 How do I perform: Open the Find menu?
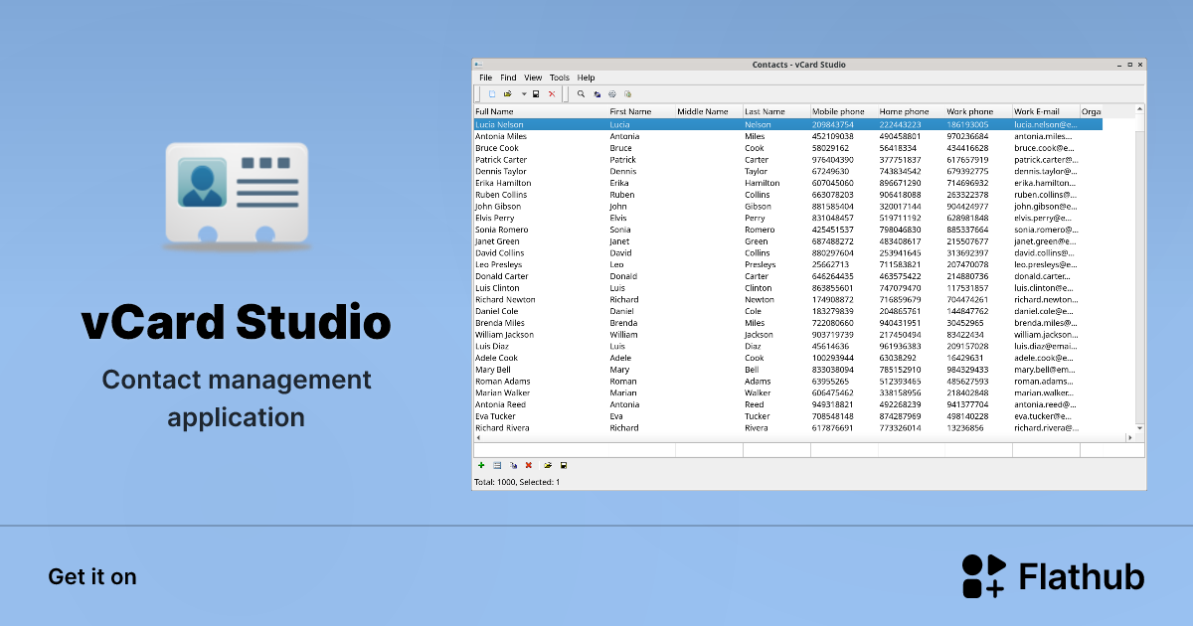508,77
